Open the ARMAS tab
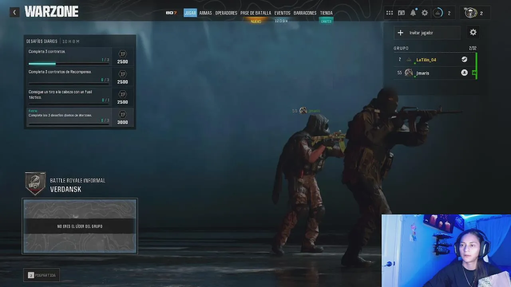 coord(206,13)
